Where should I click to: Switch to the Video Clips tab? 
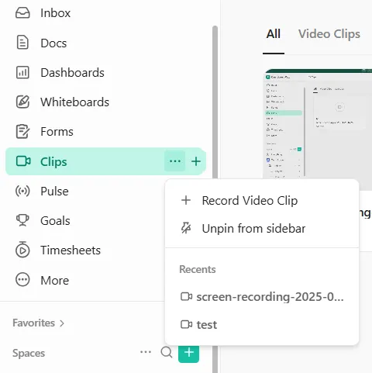point(329,34)
